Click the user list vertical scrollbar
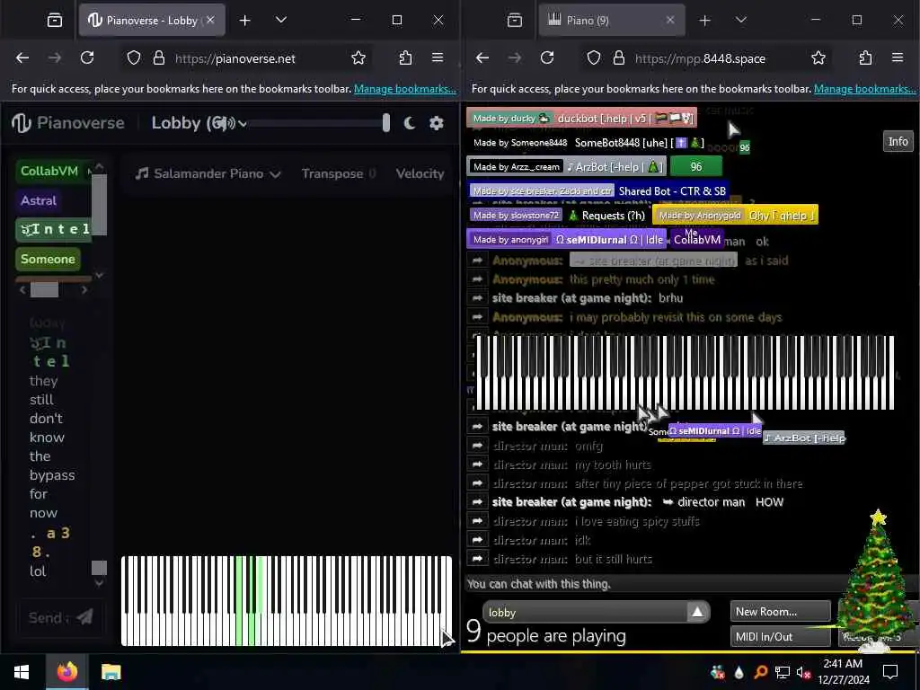 pyautogui.click(x=99, y=204)
